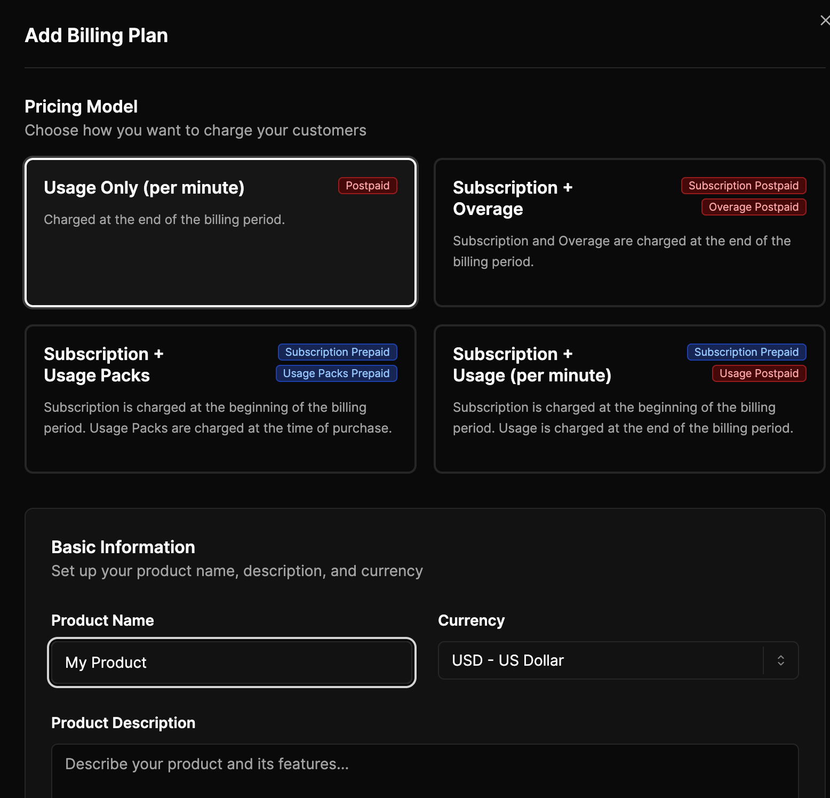The height and width of the screenshot is (798, 830).
Task: Pick the Subscription + Usage Packs model
Action: (220, 399)
